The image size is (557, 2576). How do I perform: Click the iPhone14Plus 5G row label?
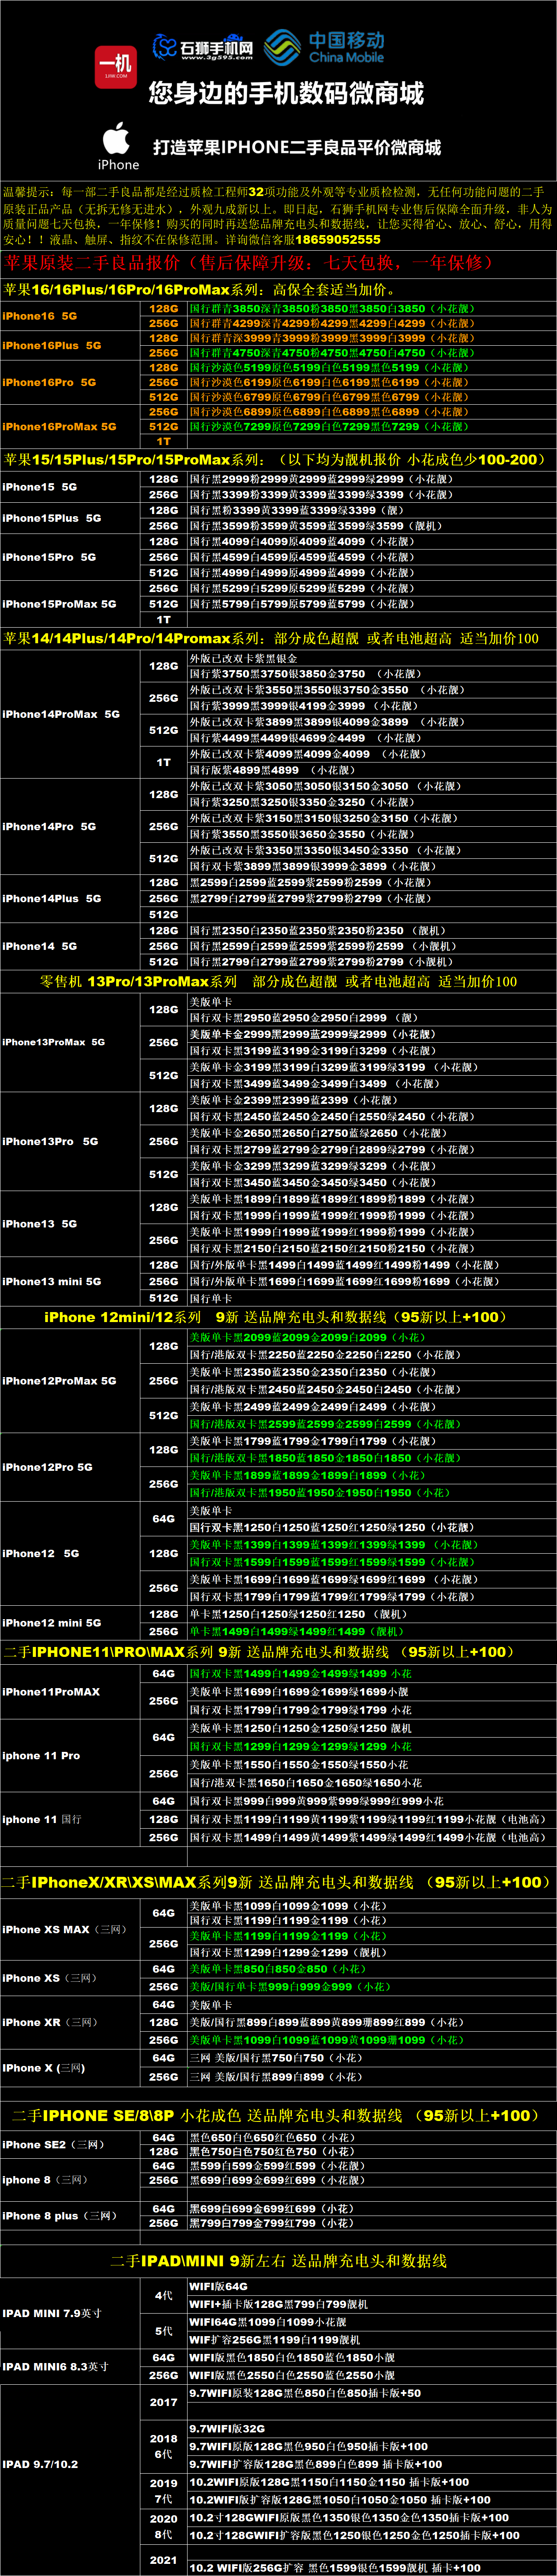click(52, 898)
